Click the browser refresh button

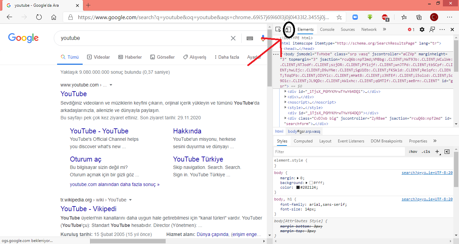39,17
